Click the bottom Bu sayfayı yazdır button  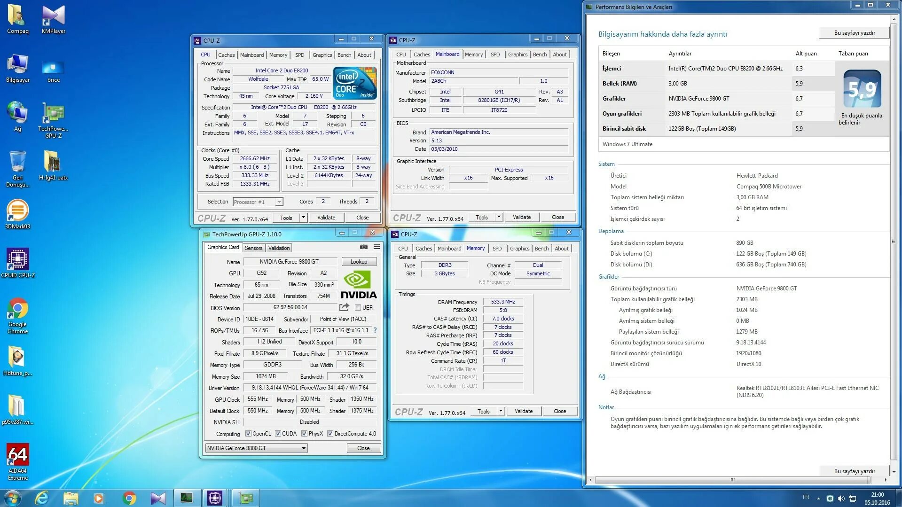(855, 471)
